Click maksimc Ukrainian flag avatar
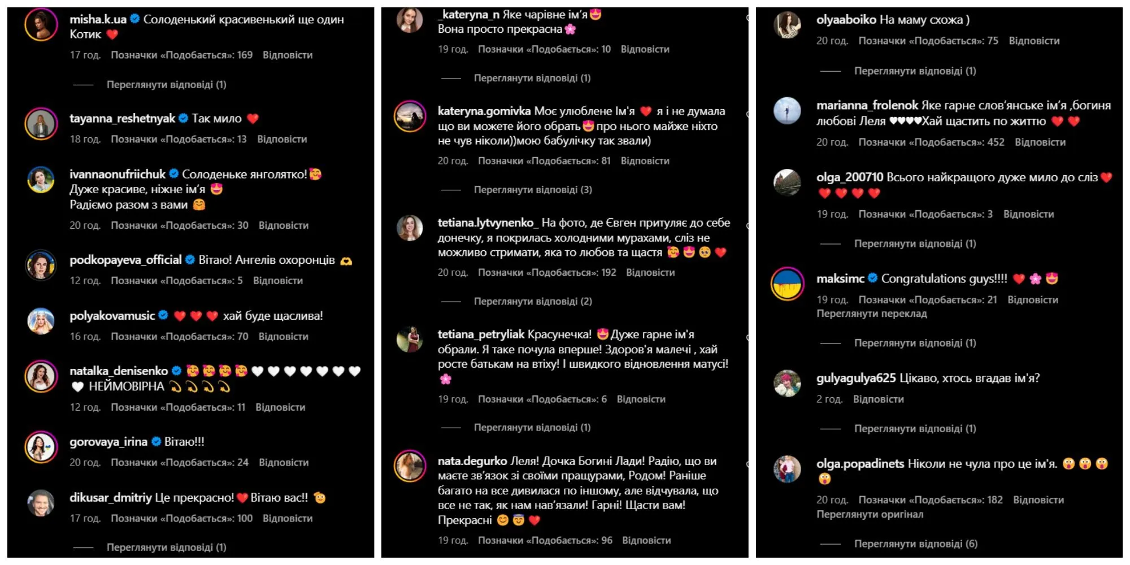1130x565 pixels. coord(788,284)
